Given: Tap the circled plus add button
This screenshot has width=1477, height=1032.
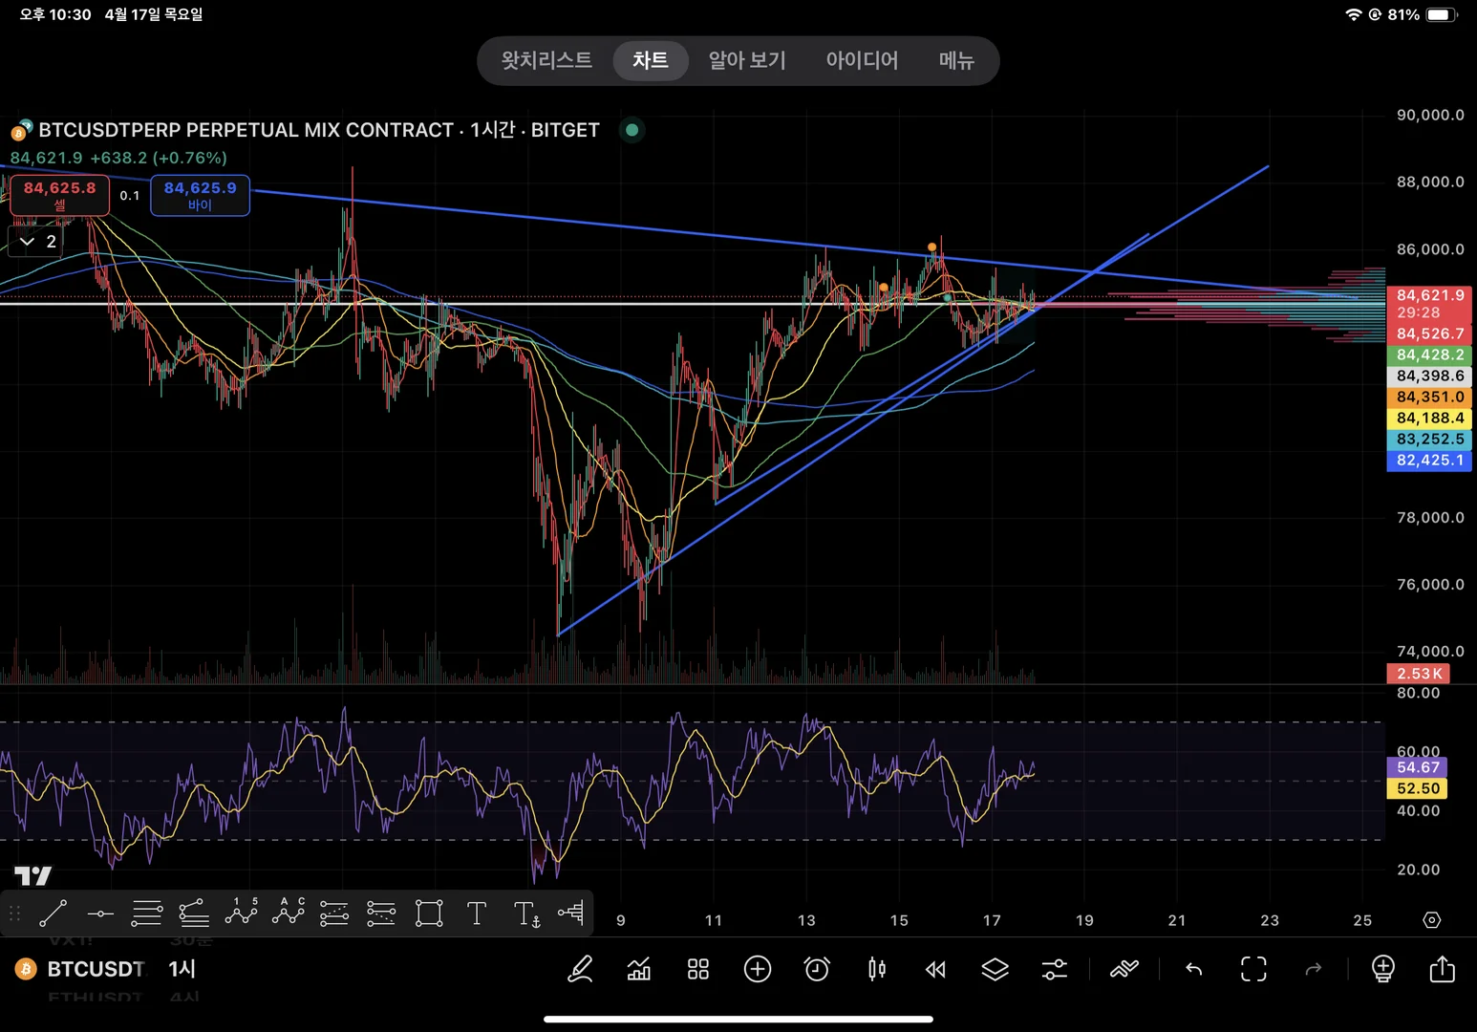Looking at the screenshot, I should click(758, 969).
